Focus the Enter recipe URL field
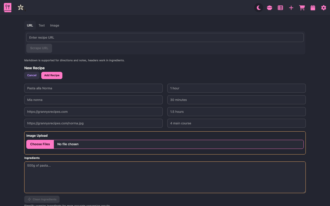330x206 pixels. pyautogui.click(x=165, y=37)
